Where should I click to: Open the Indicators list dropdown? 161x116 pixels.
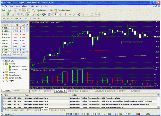tap(39, 14)
